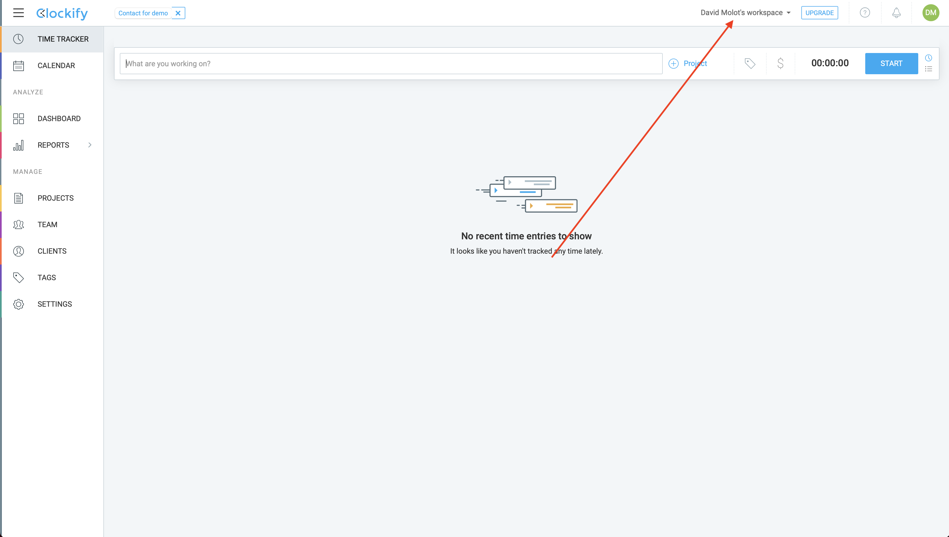Dismiss the Contact for demo banner
The width and height of the screenshot is (949, 537).
point(178,13)
